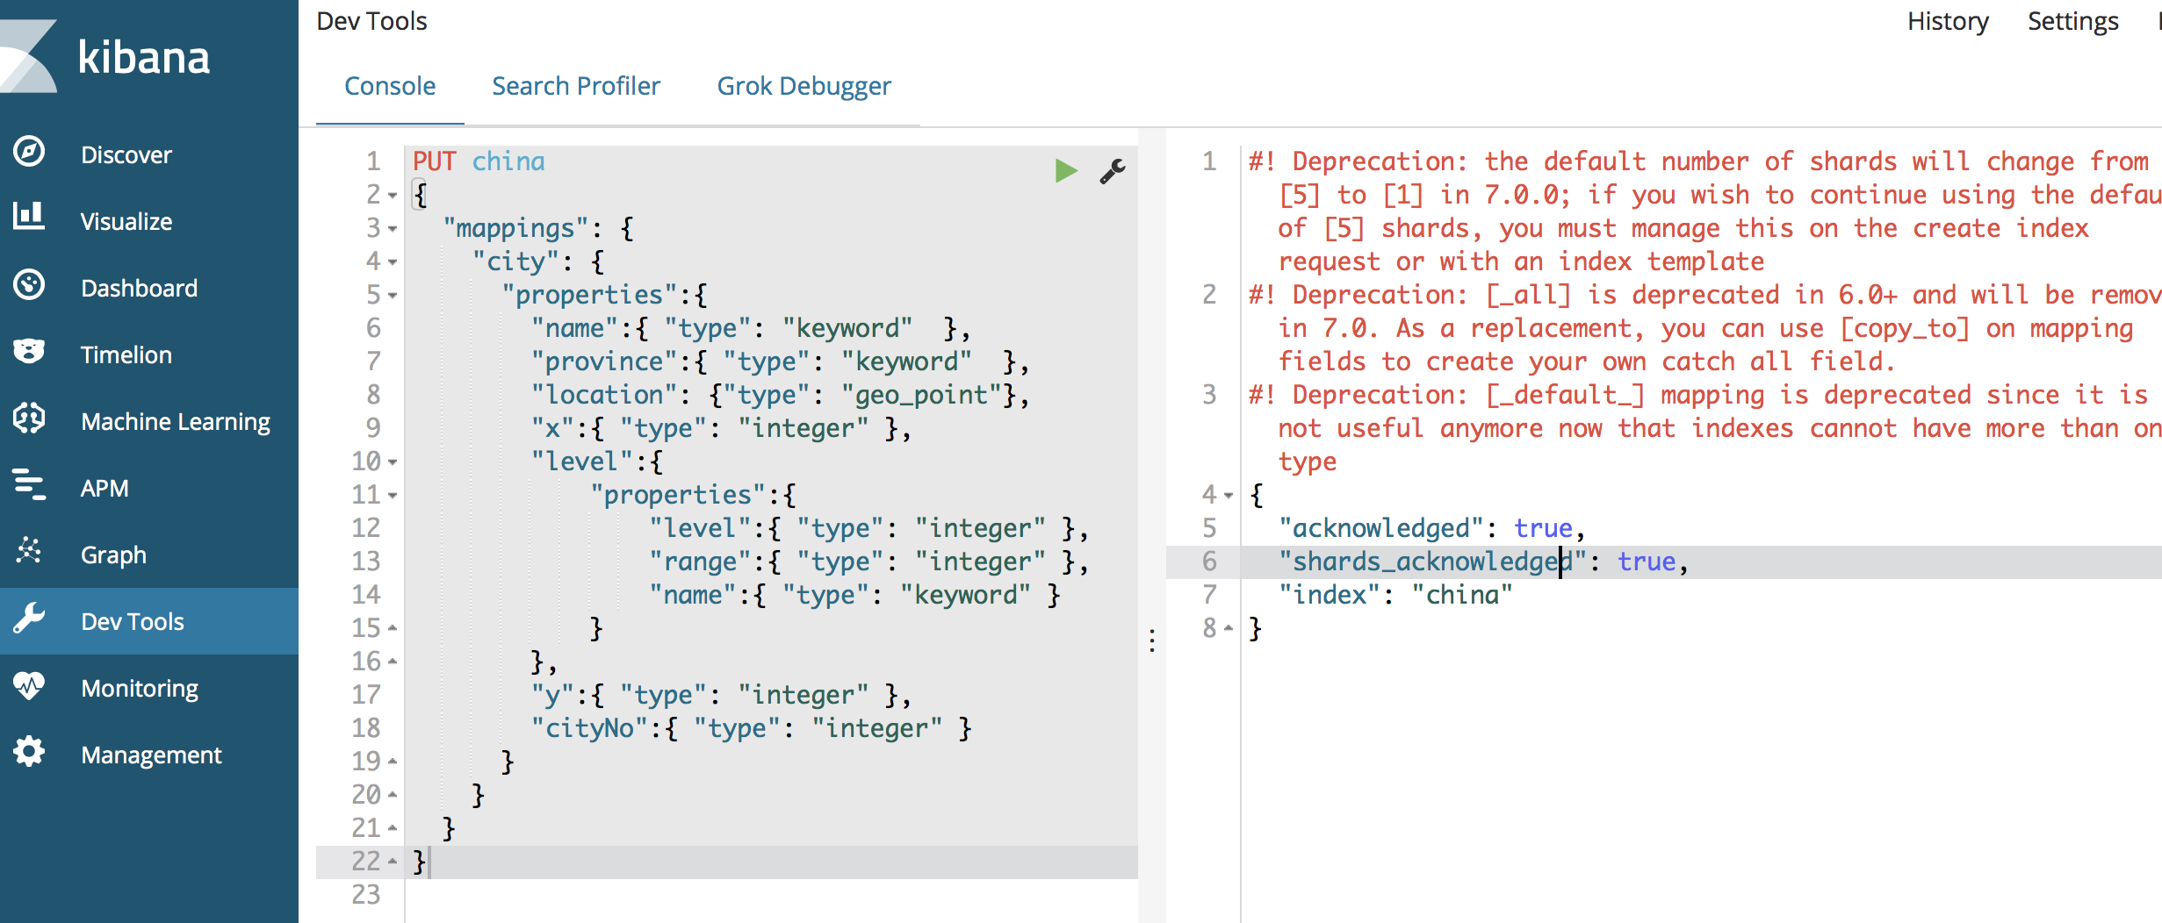Viewport: 2162px width, 923px height.
Task: Click the Dev Tools page title
Action: 371,21
